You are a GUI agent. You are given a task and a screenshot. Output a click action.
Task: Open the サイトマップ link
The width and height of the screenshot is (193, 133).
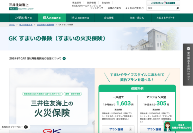click(97, 8)
